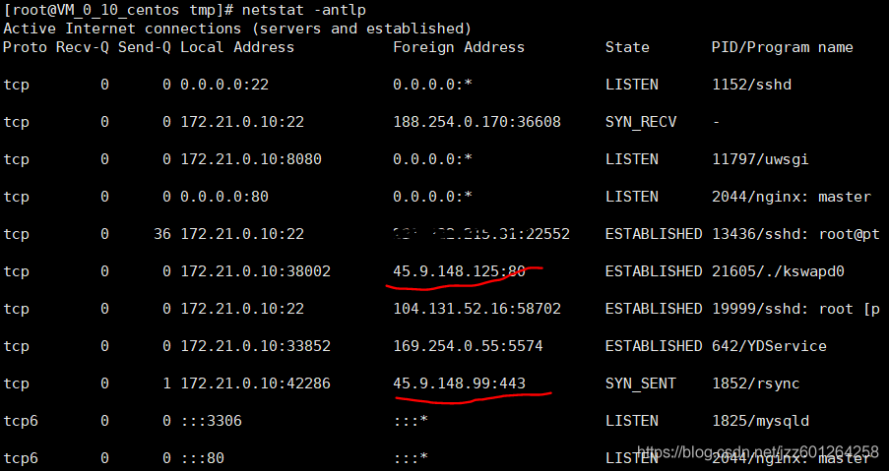Select the 11797/uwsgi program entry

click(760, 159)
